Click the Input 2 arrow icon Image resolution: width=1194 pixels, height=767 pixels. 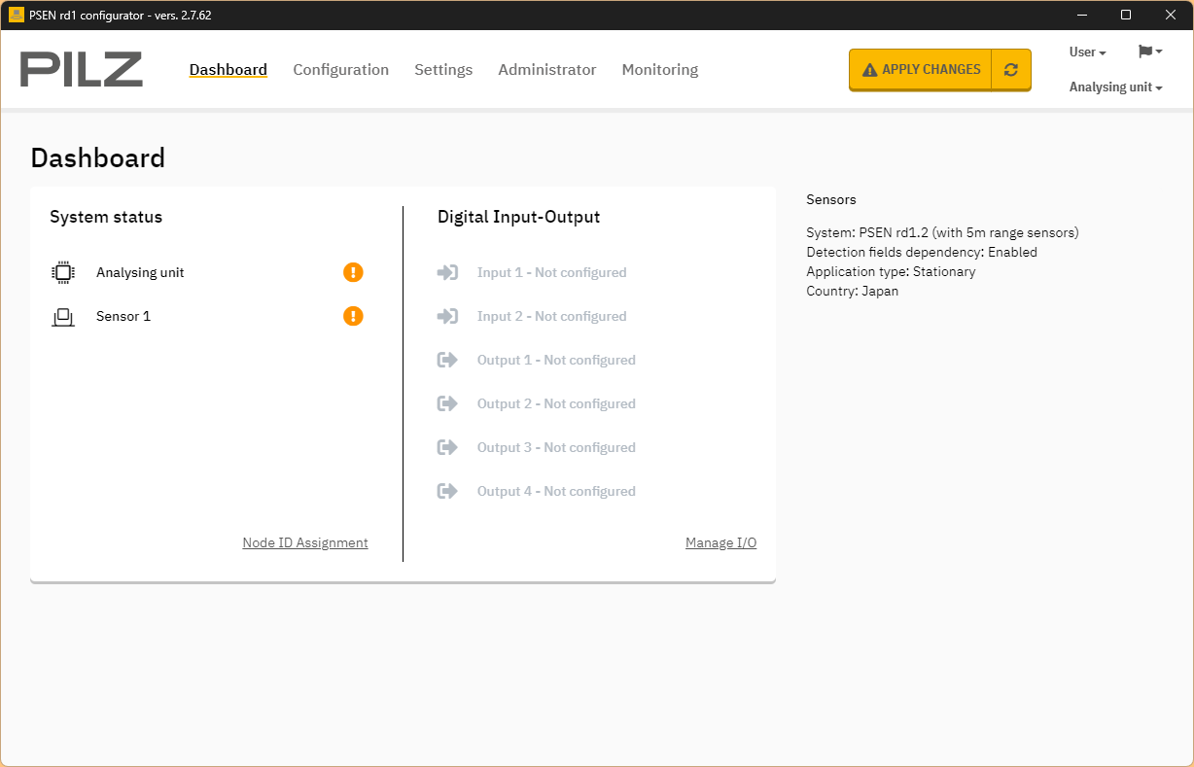click(x=447, y=317)
